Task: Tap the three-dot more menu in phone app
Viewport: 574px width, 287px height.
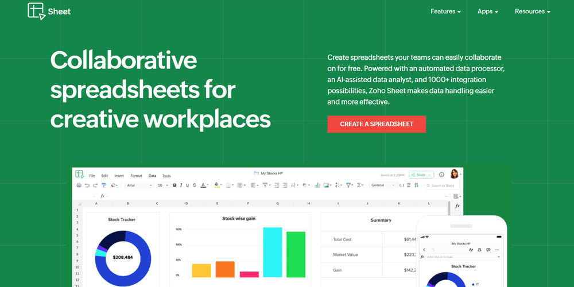Action: click(497, 250)
